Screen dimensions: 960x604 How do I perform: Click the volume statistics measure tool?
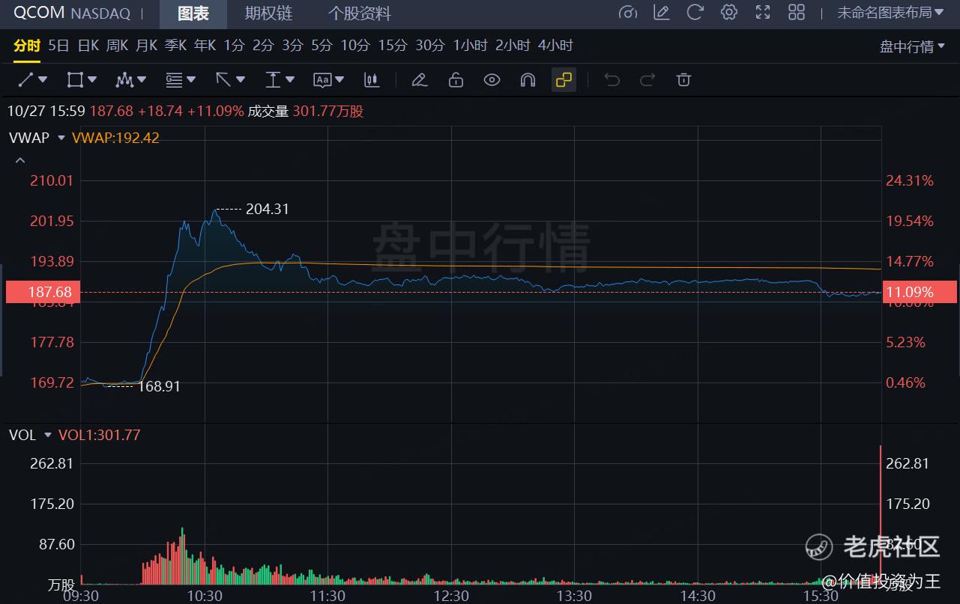click(x=372, y=79)
